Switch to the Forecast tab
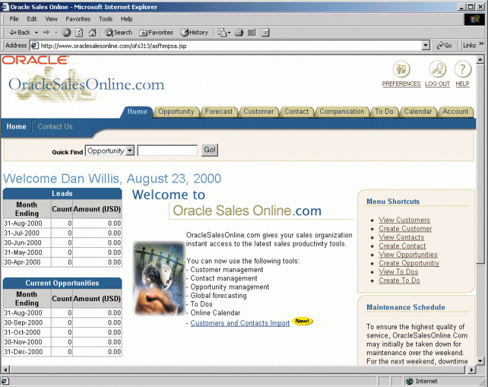 point(219,111)
